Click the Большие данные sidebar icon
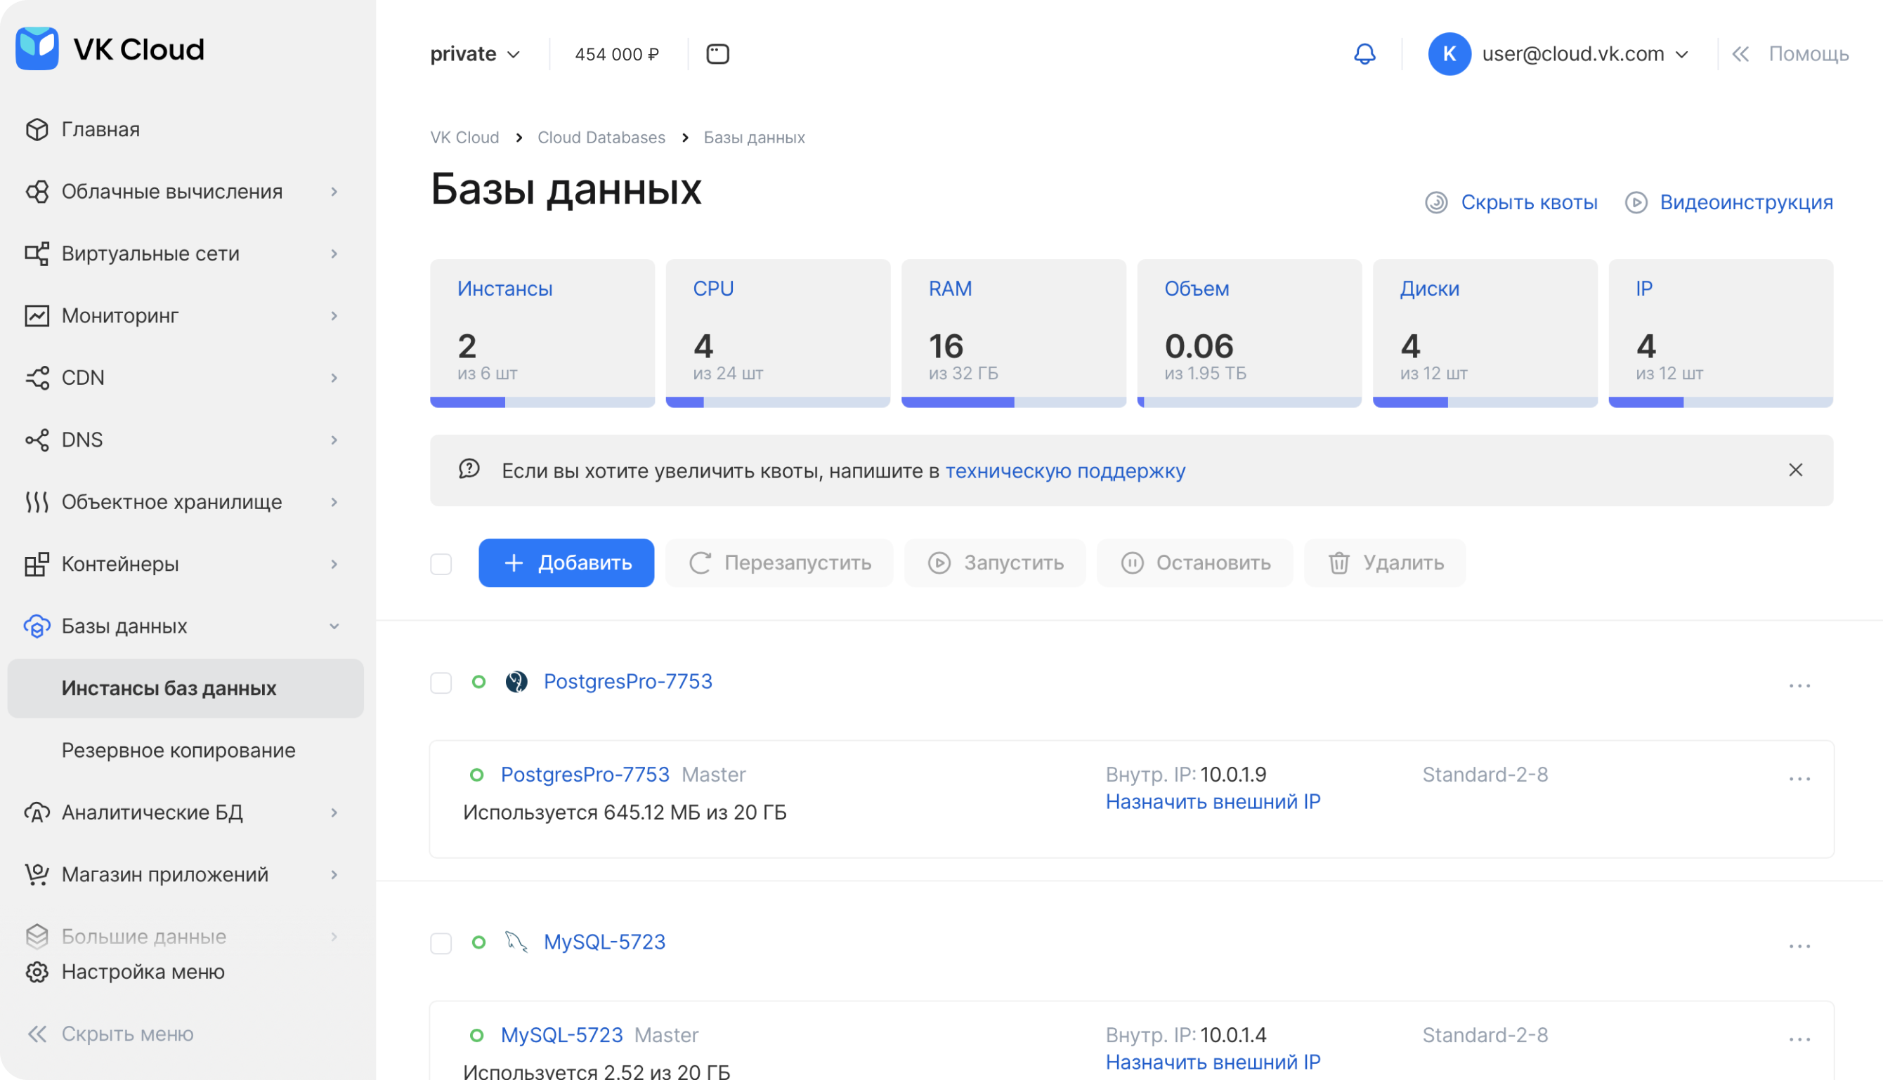The height and width of the screenshot is (1080, 1883). pos(37,937)
